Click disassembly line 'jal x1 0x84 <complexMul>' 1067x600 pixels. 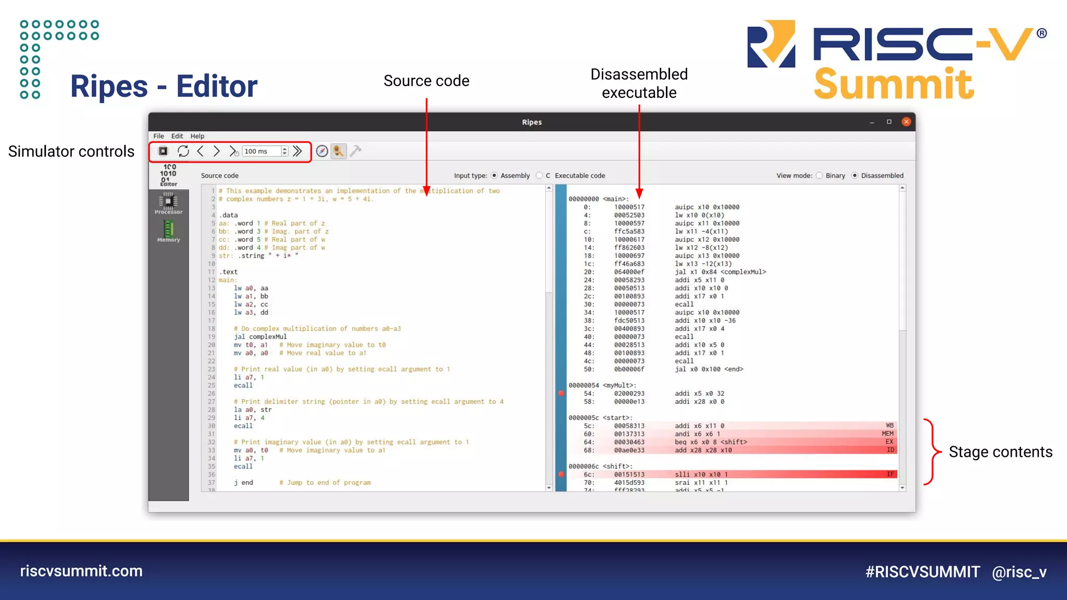point(720,272)
